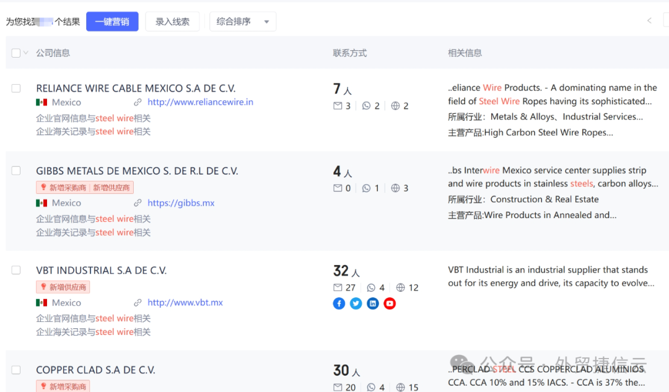Click the Twitter icon for VBT Industrial
The image size is (669, 392).
[356, 303]
